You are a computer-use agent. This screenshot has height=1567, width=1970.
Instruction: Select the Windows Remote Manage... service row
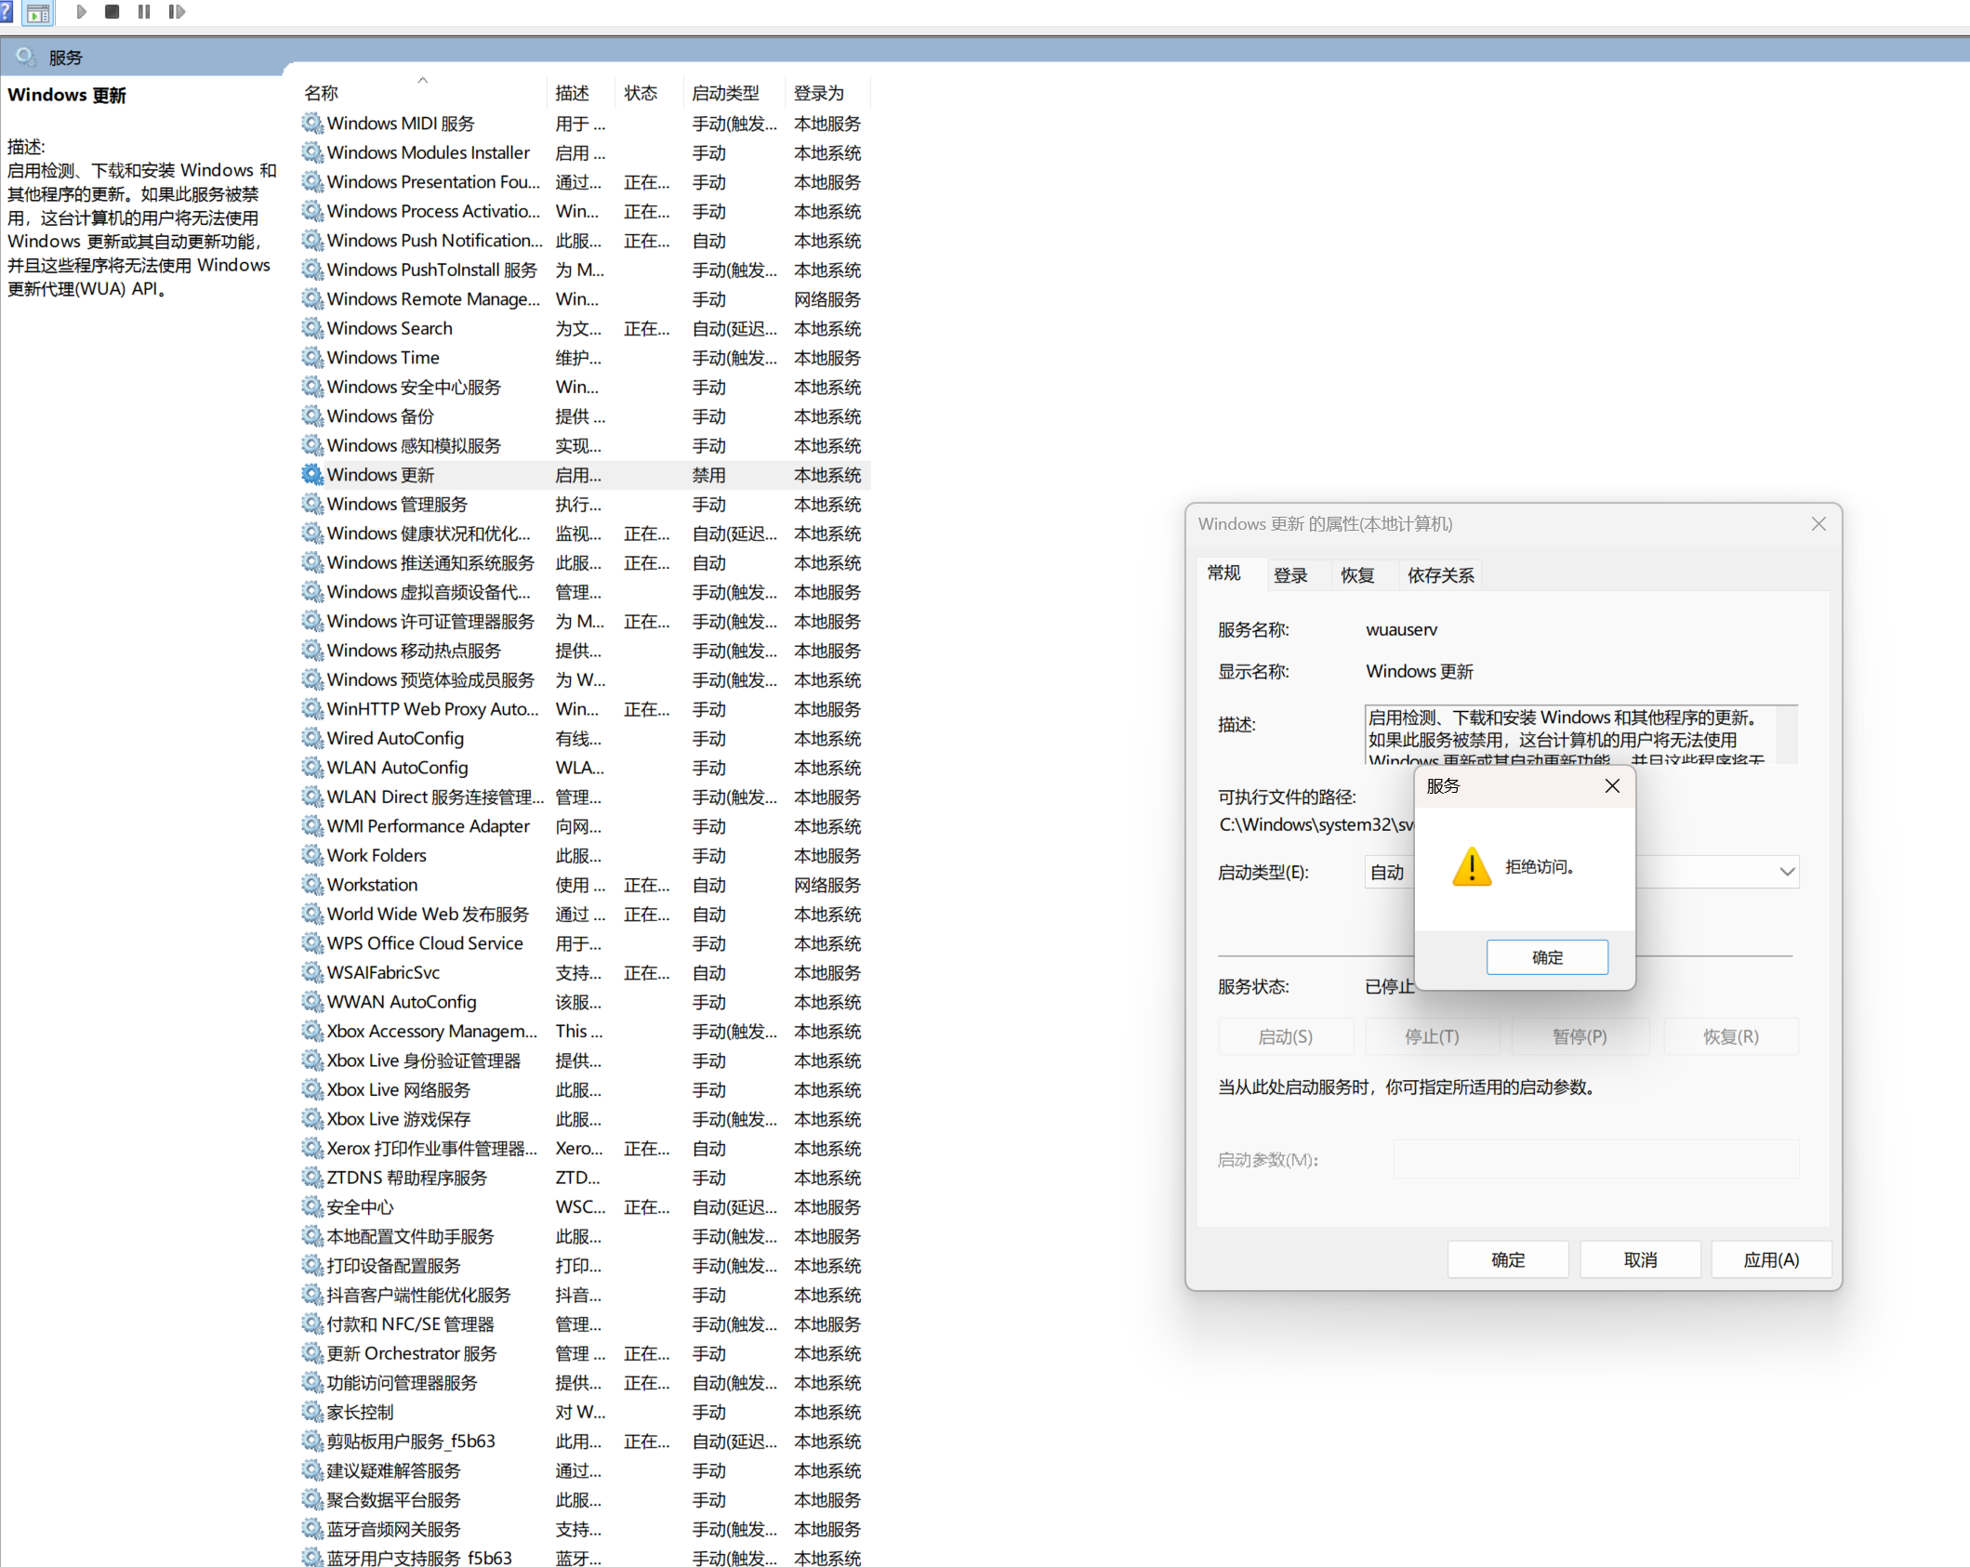point(586,299)
